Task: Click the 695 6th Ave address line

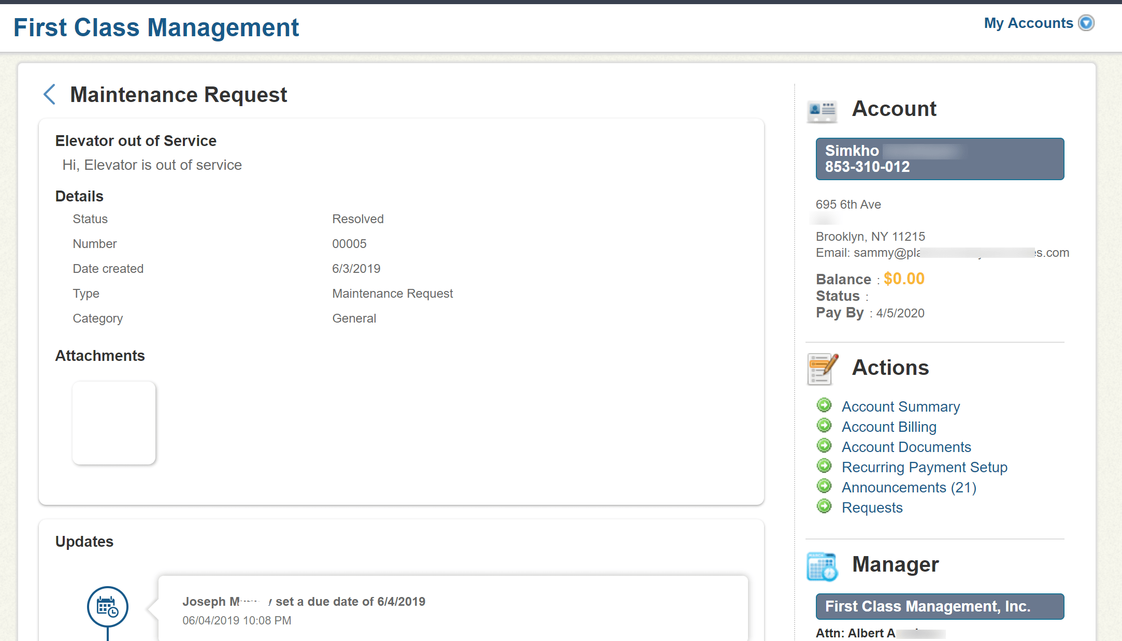Action: point(848,205)
